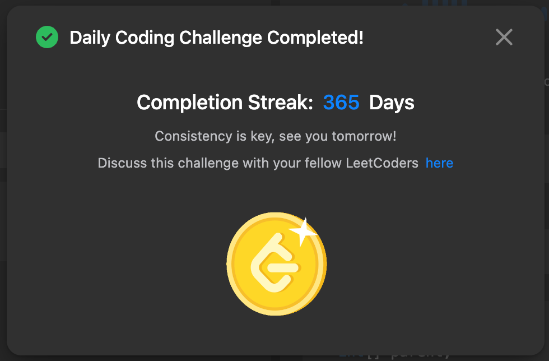The height and width of the screenshot is (361, 549).
Task: Open the discussion via the here link
Action: tap(439, 163)
